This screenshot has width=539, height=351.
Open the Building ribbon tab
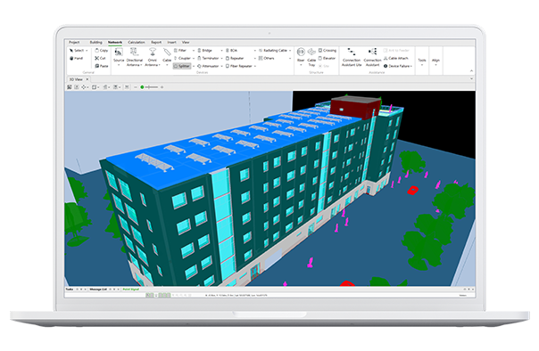[x=95, y=42]
